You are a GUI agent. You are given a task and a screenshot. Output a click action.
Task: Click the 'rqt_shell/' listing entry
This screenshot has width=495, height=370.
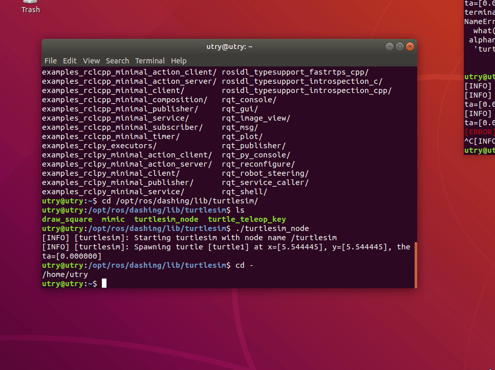coord(244,192)
